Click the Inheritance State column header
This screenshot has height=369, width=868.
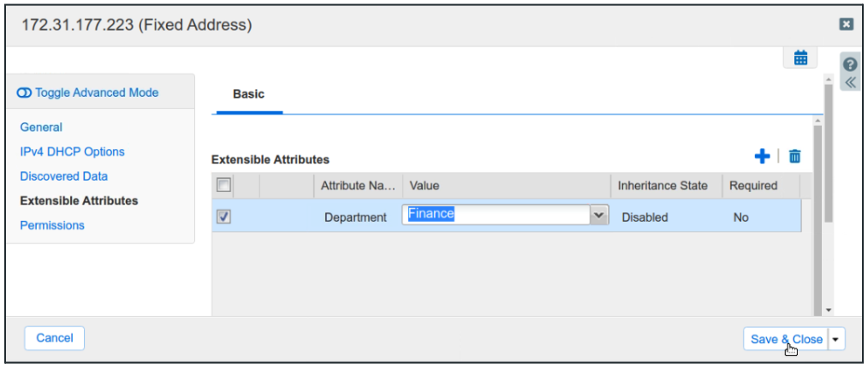[663, 185]
